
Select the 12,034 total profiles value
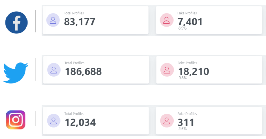pyautogui.click(x=80, y=122)
